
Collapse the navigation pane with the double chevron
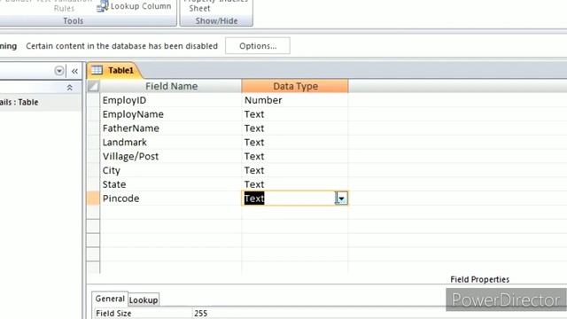point(74,71)
